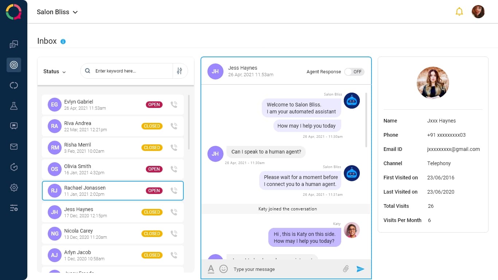The height and width of the screenshot is (280, 498).
Task: Open the mail envelope icon in sidebar
Action: [x=14, y=147]
